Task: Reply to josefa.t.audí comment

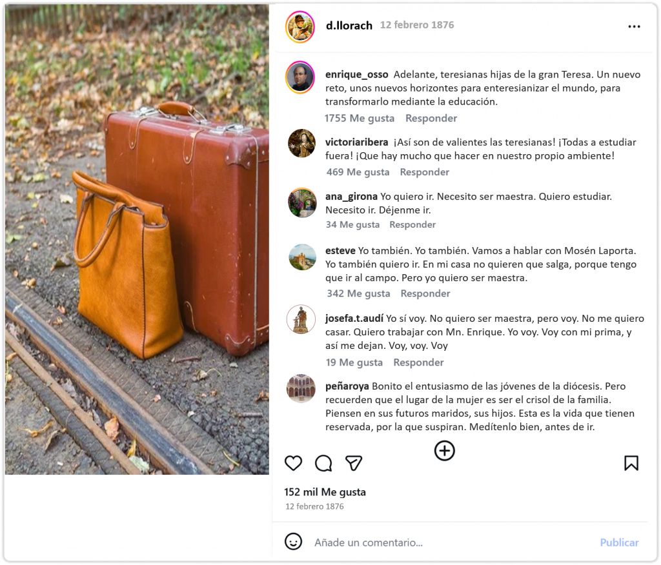Action: coord(418,362)
